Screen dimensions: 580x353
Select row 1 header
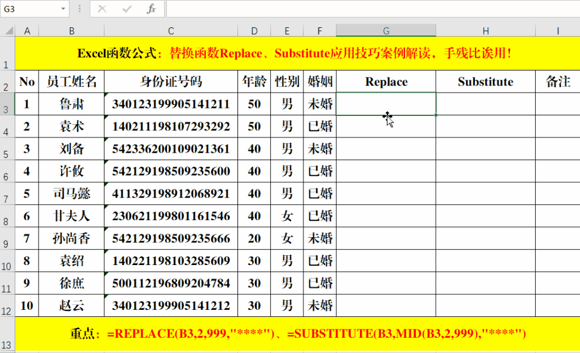click(x=8, y=54)
